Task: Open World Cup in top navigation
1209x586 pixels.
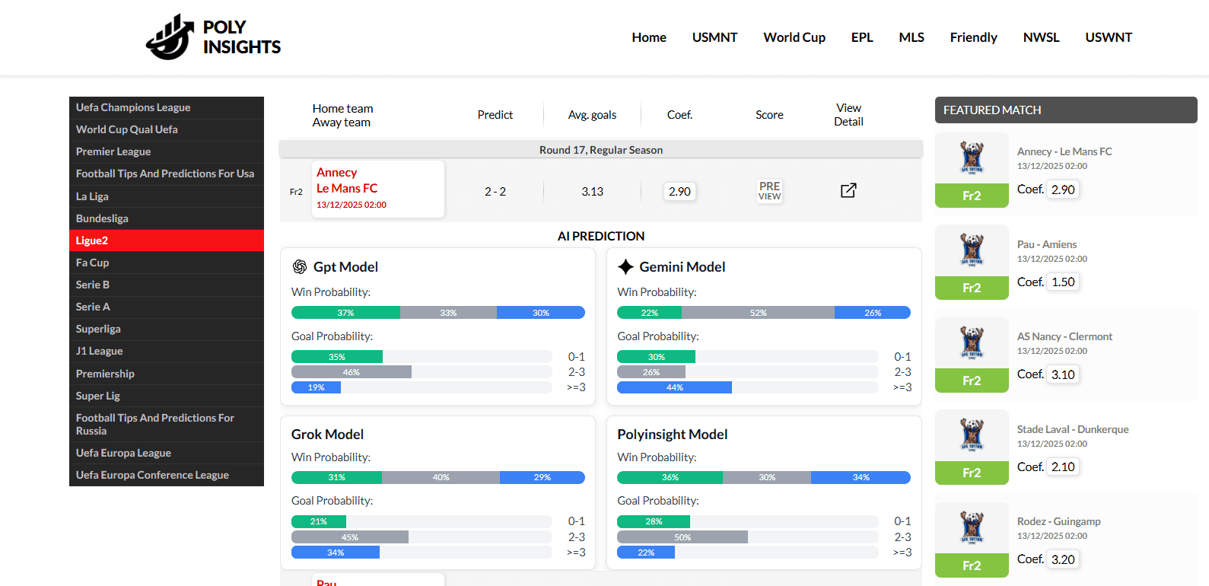Action: 794,37
